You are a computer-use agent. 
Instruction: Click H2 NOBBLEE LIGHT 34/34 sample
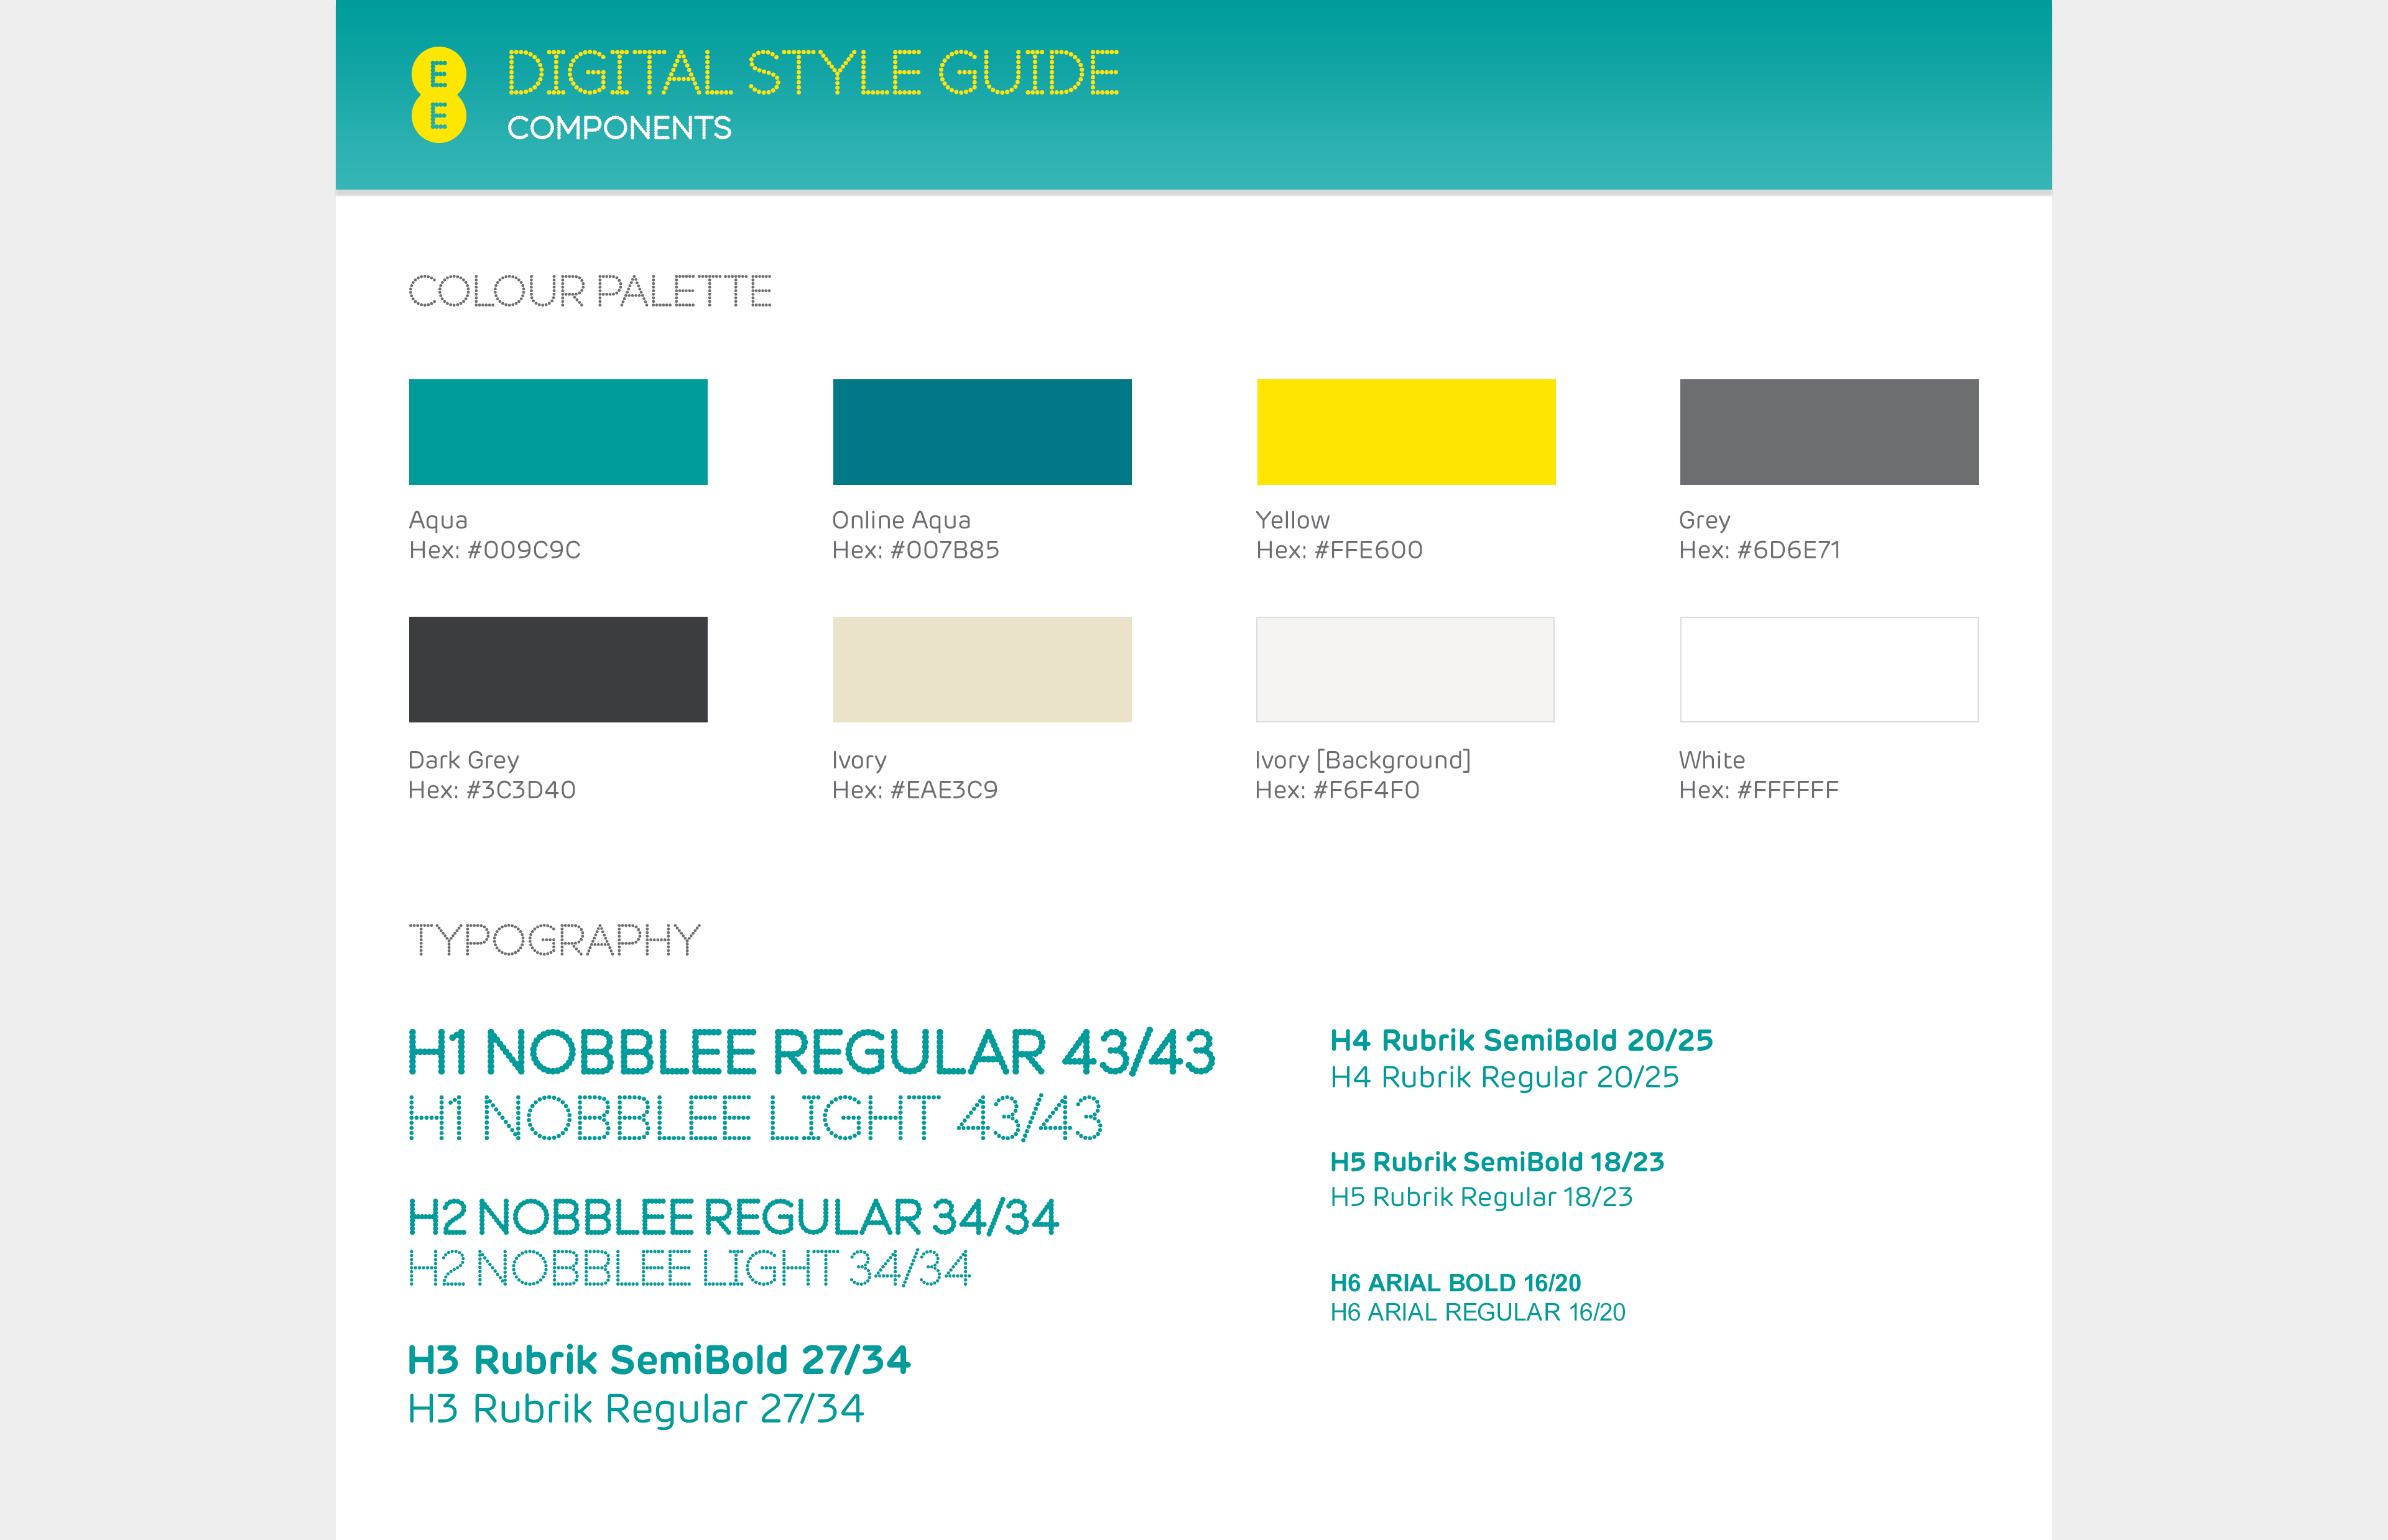(690, 1269)
